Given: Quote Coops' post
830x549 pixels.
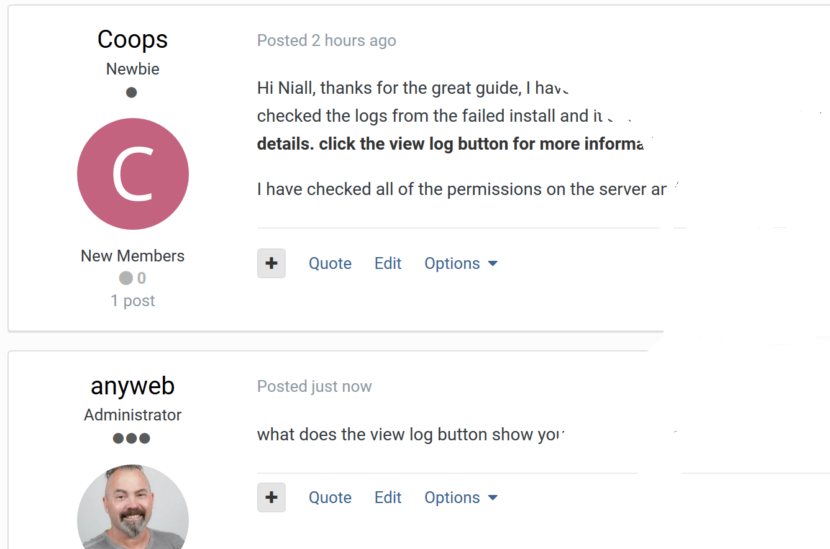Looking at the screenshot, I should [x=330, y=263].
